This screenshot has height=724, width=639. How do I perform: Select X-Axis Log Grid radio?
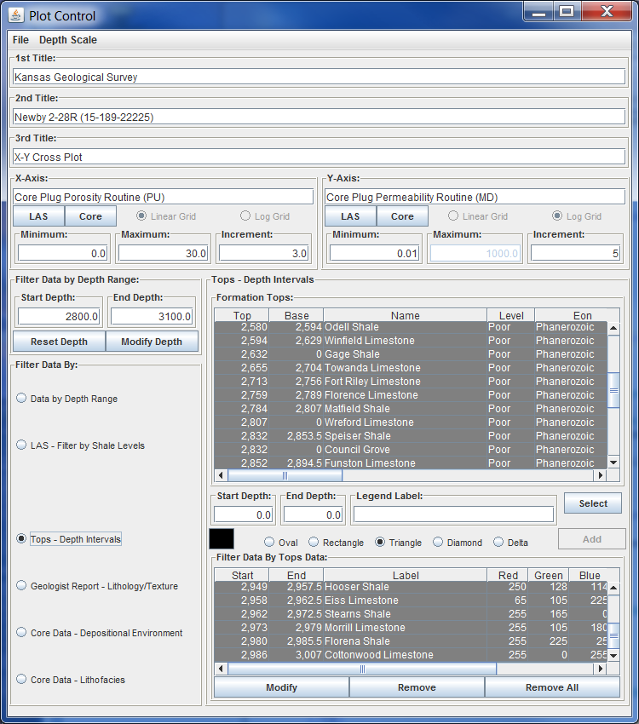coord(266,216)
